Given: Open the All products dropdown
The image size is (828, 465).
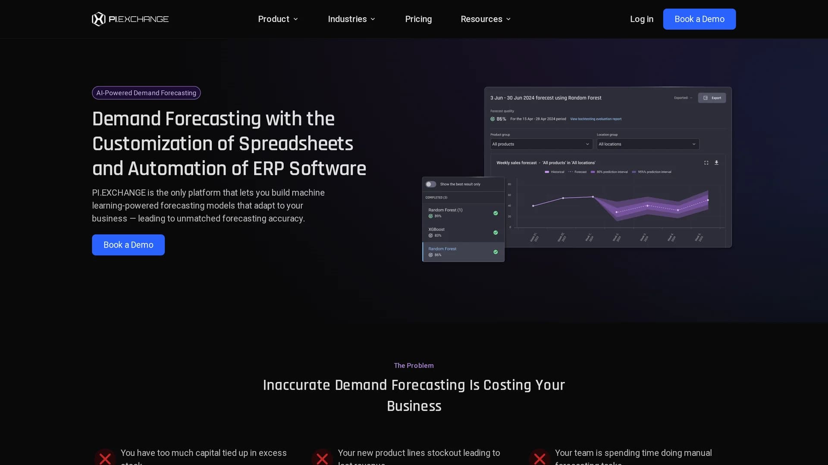Looking at the screenshot, I should [541, 144].
